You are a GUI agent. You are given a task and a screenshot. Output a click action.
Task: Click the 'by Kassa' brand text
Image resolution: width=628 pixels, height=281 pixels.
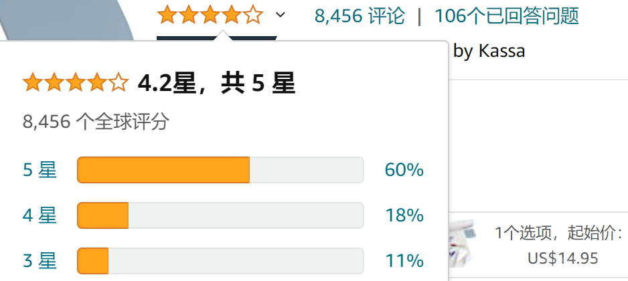[489, 51]
